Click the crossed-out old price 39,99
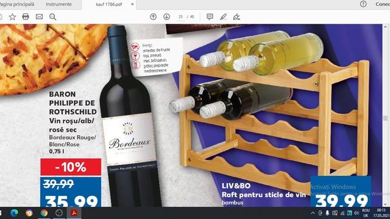The height and width of the screenshot is (219, 390). [58, 184]
